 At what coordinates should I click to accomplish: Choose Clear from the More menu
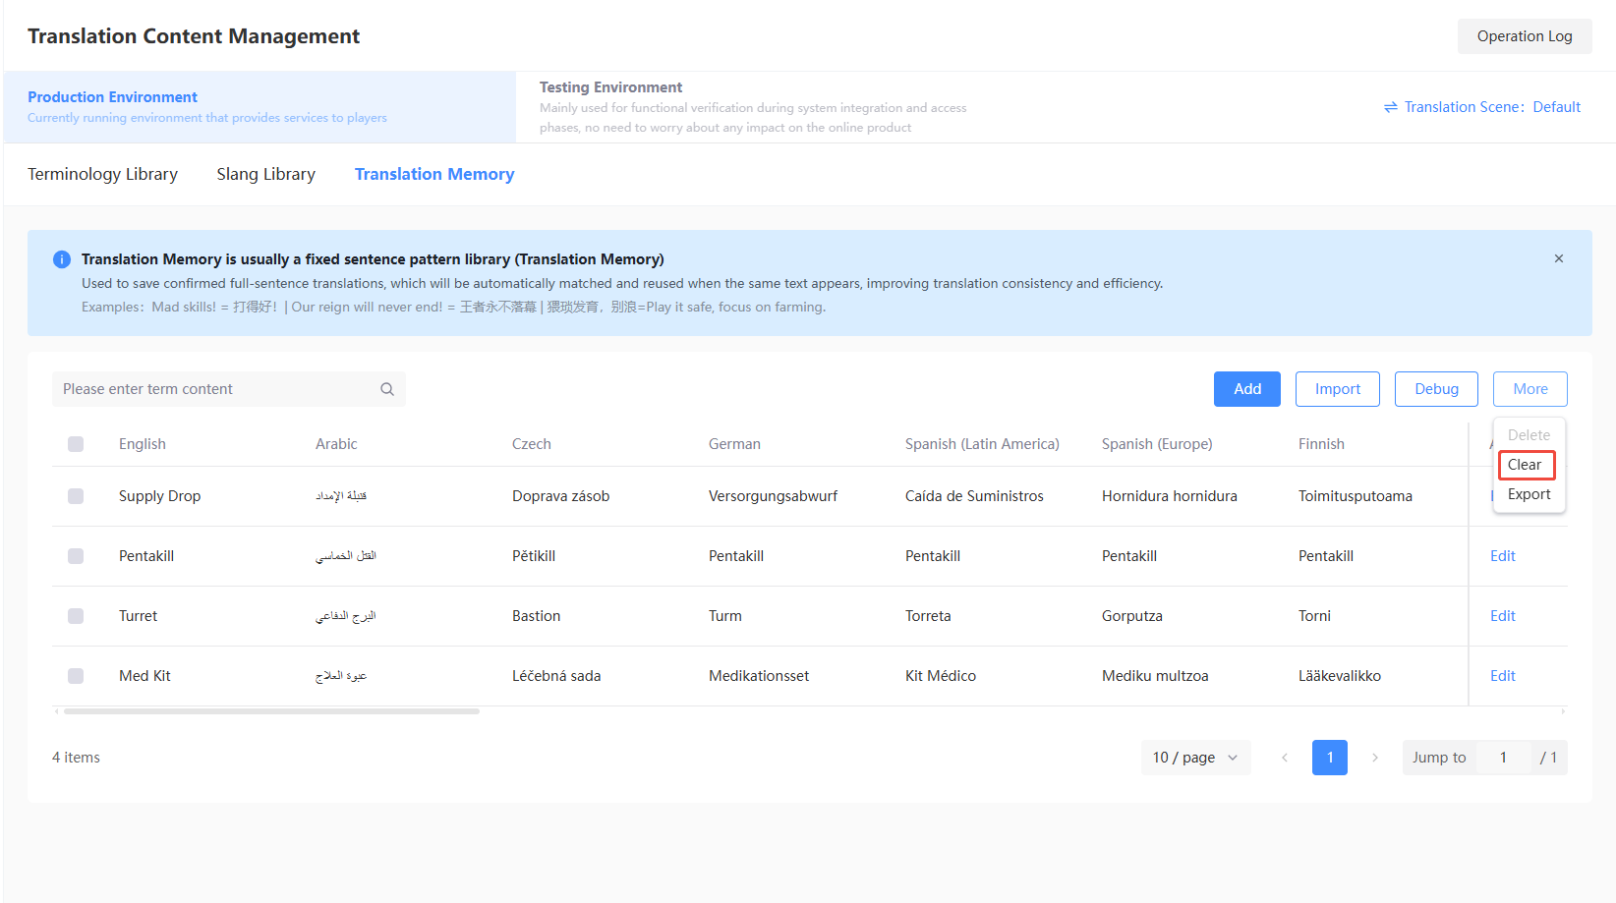(1527, 465)
